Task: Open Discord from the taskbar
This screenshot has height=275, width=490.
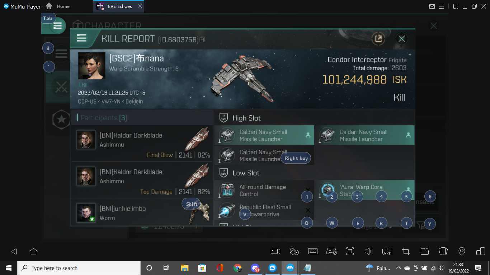Action: [255, 268]
